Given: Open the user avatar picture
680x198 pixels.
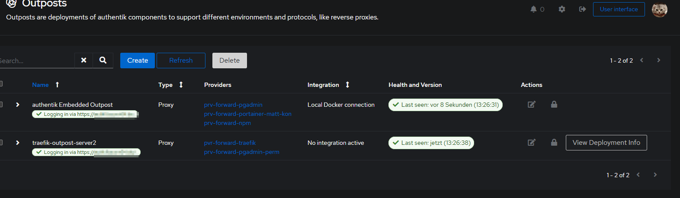Looking at the screenshot, I should (x=659, y=9).
